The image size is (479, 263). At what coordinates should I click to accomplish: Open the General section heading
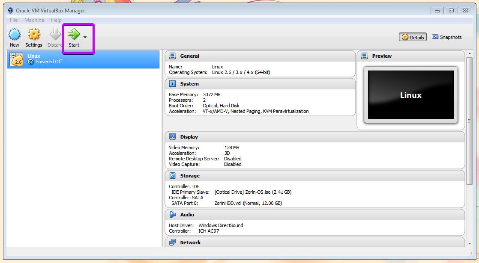[190, 56]
